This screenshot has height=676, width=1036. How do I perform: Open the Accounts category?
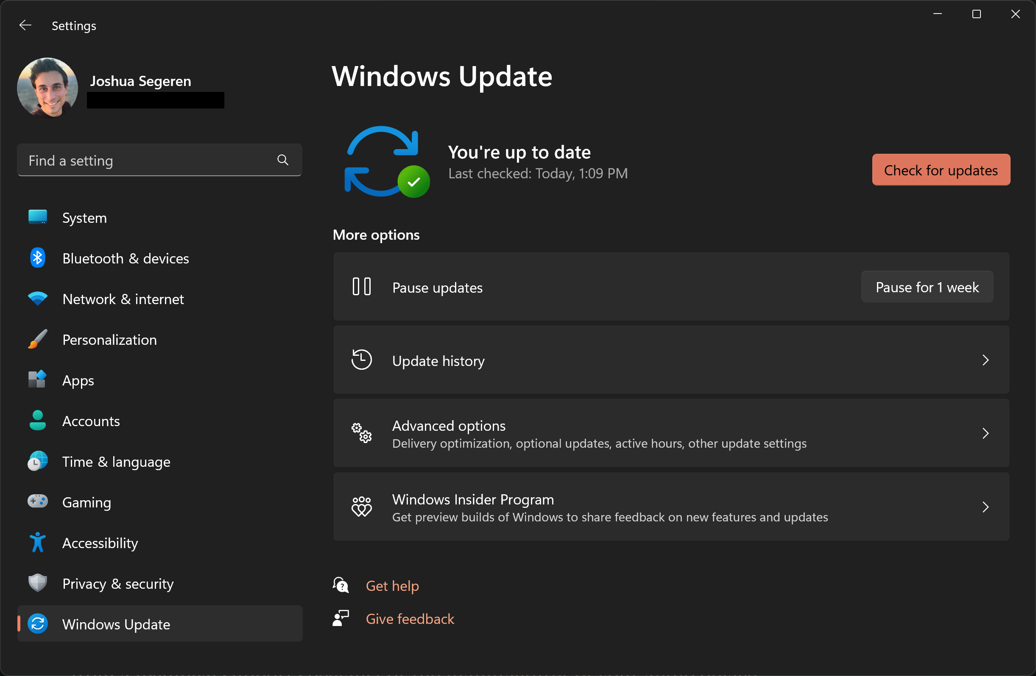91,421
